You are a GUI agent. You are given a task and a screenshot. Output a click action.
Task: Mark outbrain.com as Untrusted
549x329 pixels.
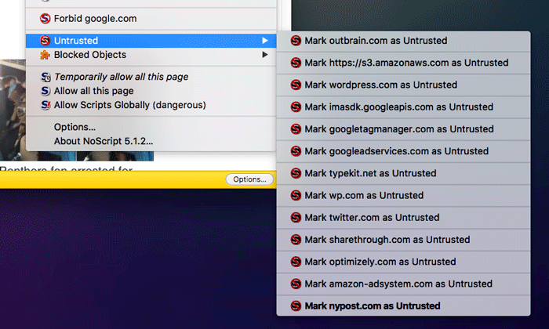coord(403,41)
